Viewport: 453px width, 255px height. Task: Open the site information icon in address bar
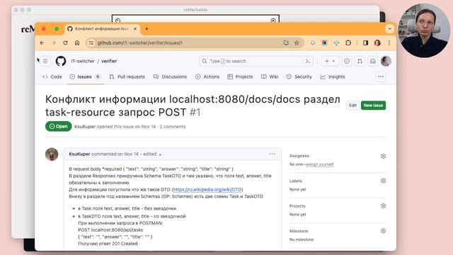pos(91,42)
